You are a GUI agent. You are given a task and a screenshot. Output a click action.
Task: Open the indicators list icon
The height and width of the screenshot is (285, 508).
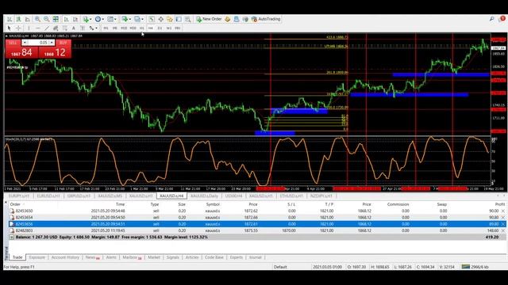(86, 19)
